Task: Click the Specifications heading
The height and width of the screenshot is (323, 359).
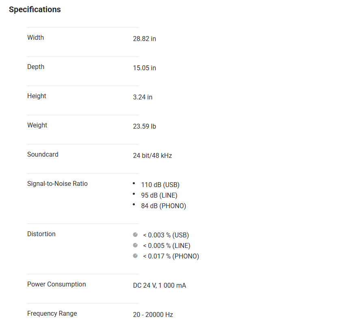Action: pyautogui.click(x=35, y=10)
